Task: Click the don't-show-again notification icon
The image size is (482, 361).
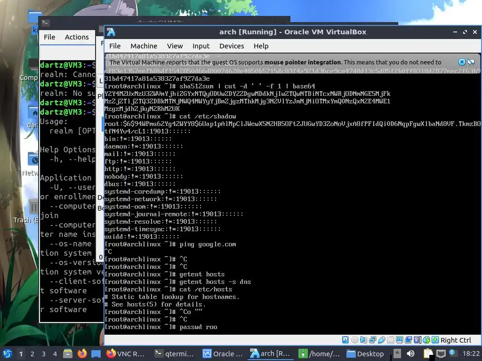Action: tap(471, 62)
